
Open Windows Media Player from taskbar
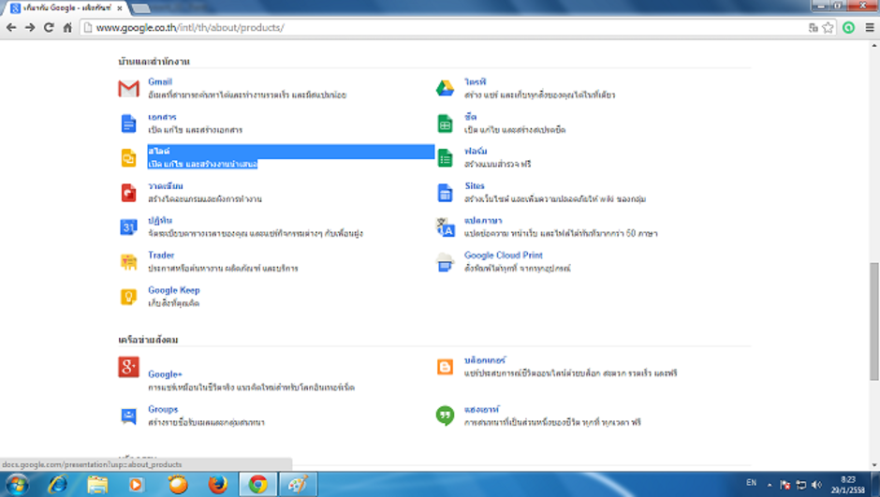point(137,484)
